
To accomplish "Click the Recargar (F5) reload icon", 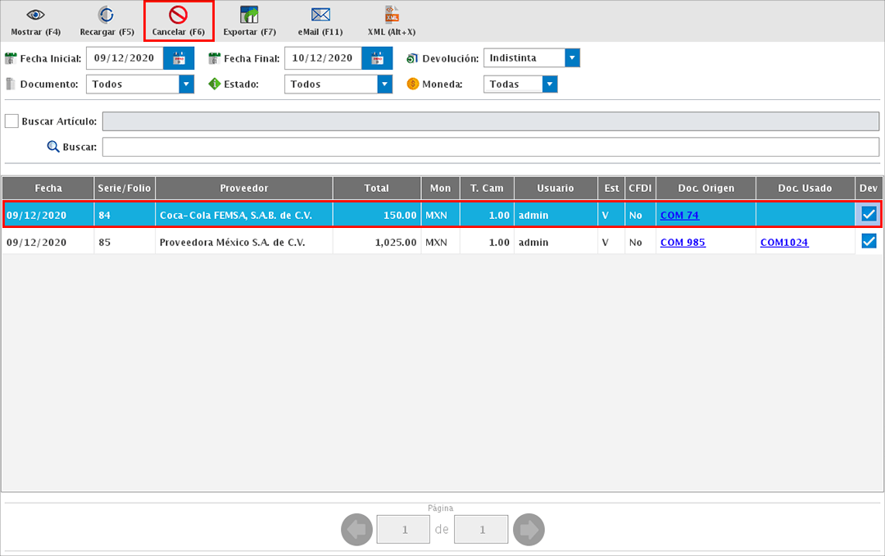I will click(107, 16).
